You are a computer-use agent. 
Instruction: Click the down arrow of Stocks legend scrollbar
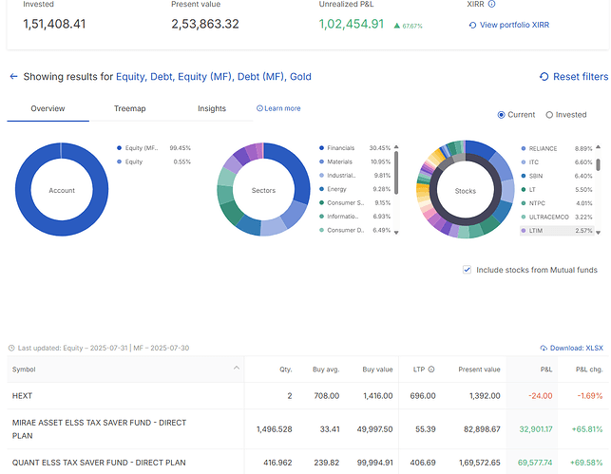coord(598,233)
